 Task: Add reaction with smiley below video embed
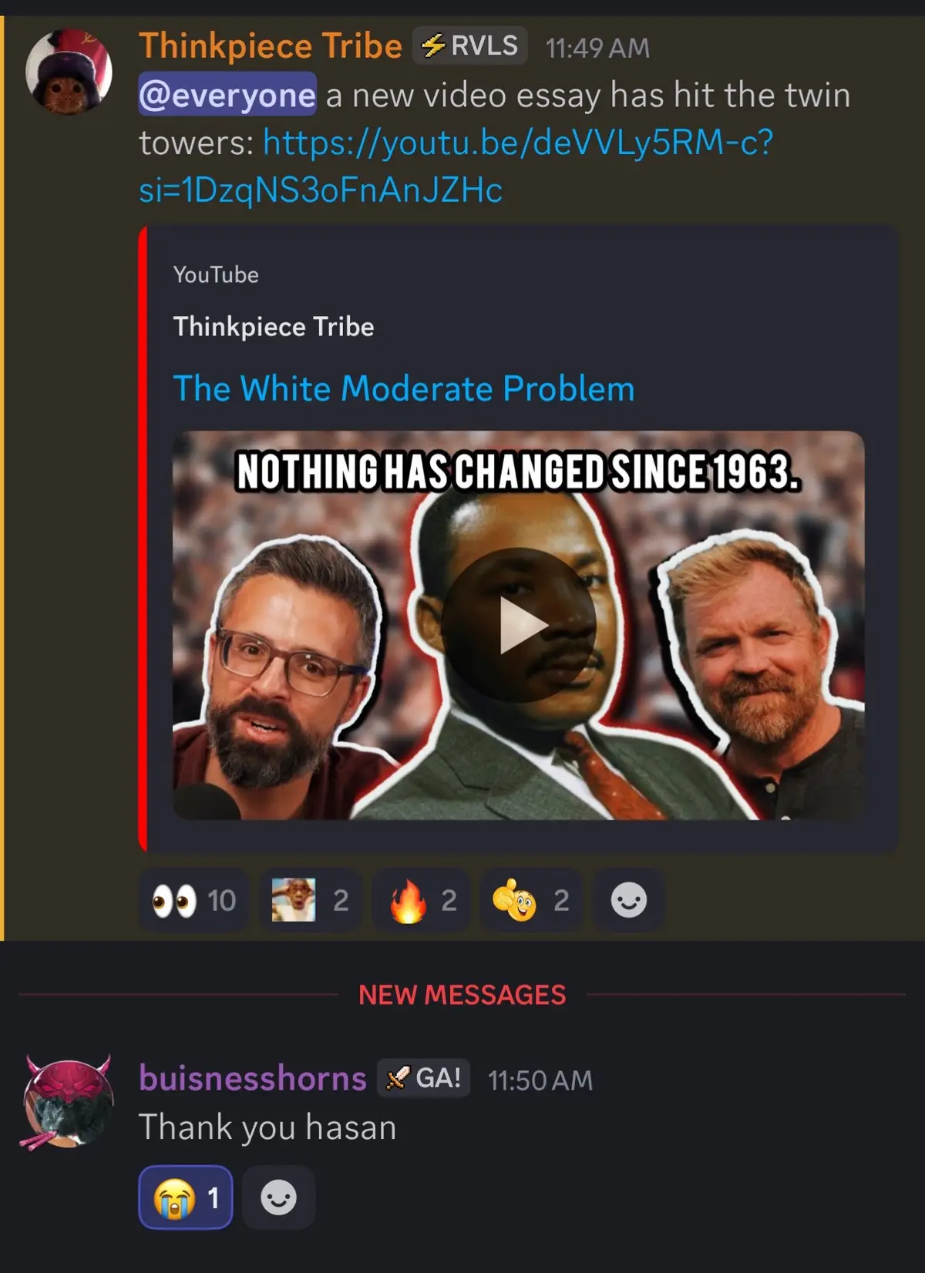pos(628,900)
